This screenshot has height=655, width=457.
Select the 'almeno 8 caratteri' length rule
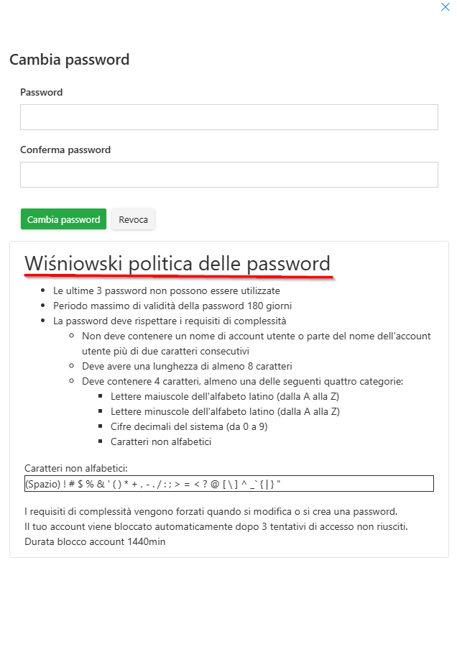tap(187, 366)
